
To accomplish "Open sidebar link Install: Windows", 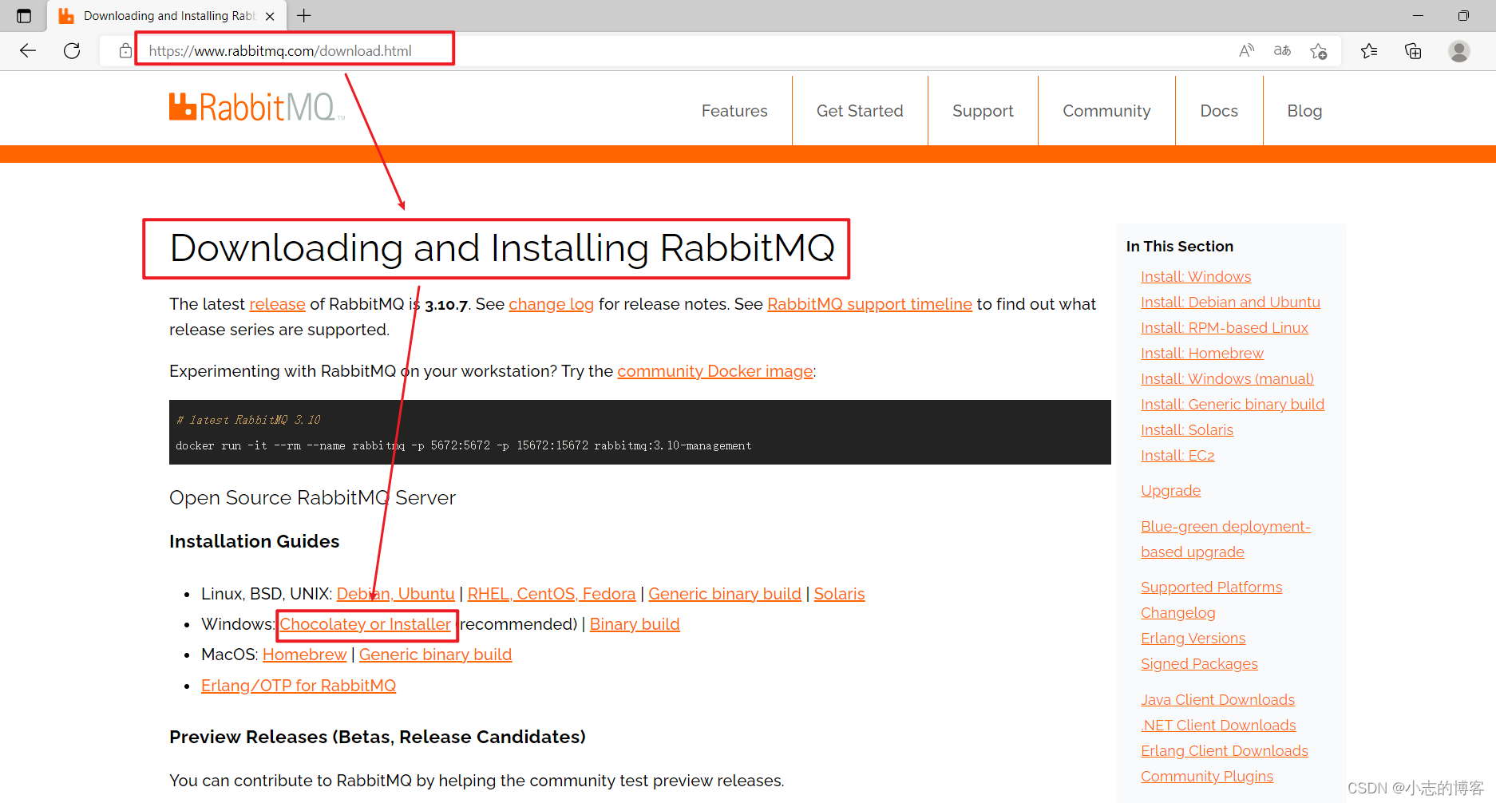I will (1196, 277).
